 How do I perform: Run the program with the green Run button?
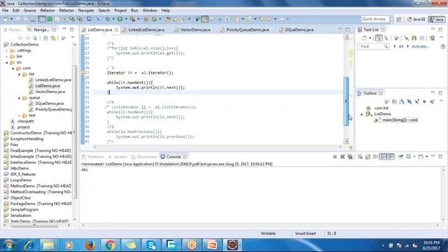click(120, 19)
